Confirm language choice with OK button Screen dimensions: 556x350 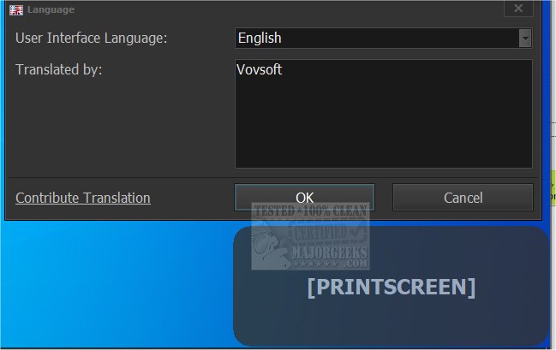pyautogui.click(x=304, y=198)
